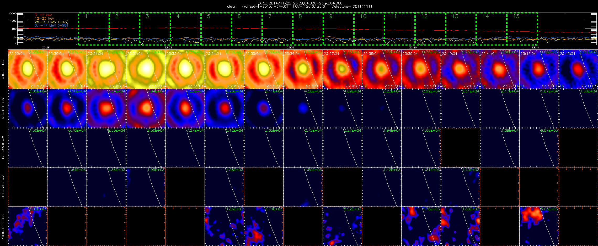The height and width of the screenshot is (246, 598).
Task: Open the 12-25 keV image labeled 9.07E+03
Action: pos(539,148)
